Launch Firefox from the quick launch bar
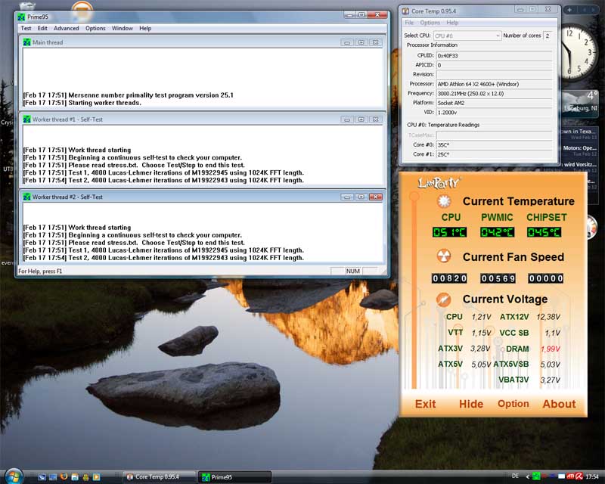Viewport: 605px width, 484px height. (x=64, y=477)
